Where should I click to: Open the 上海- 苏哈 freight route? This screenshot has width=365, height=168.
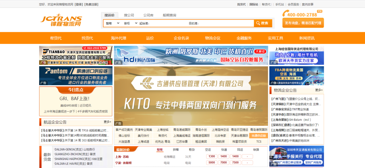coord(122,157)
